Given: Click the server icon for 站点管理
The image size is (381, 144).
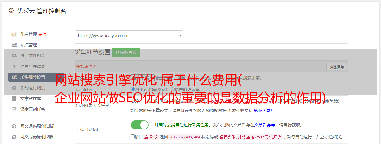Looking at the screenshot, I should pos(14,45).
